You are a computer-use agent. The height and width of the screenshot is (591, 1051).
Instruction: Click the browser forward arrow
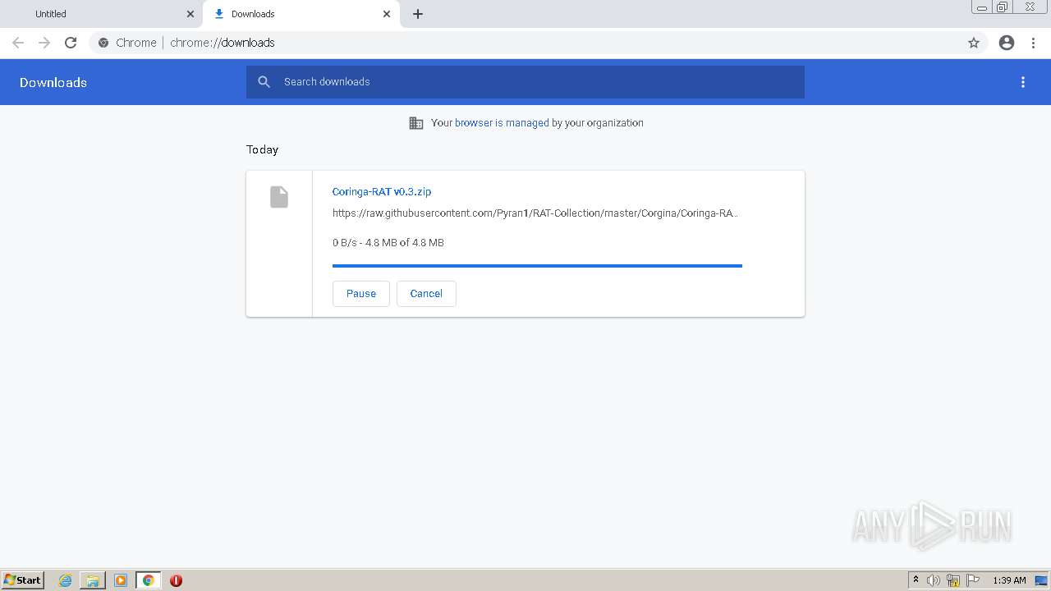tap(44, 43)
